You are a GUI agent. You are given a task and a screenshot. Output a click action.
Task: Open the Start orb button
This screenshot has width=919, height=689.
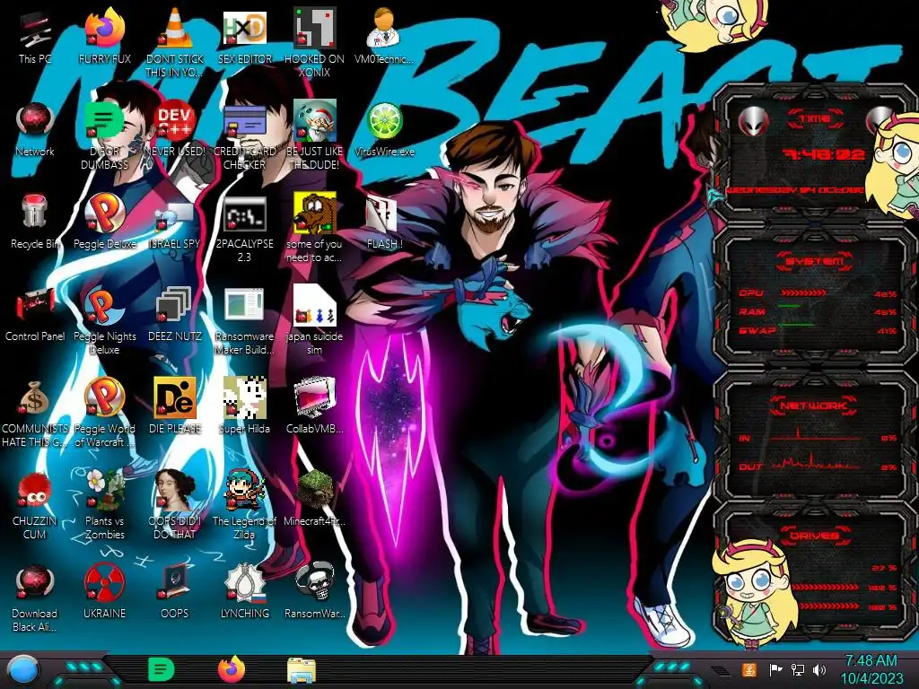[x=23, y=670]
